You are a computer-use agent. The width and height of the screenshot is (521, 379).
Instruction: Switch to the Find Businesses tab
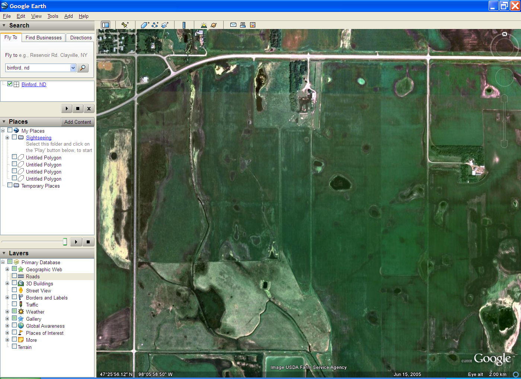tap(44, 38)
